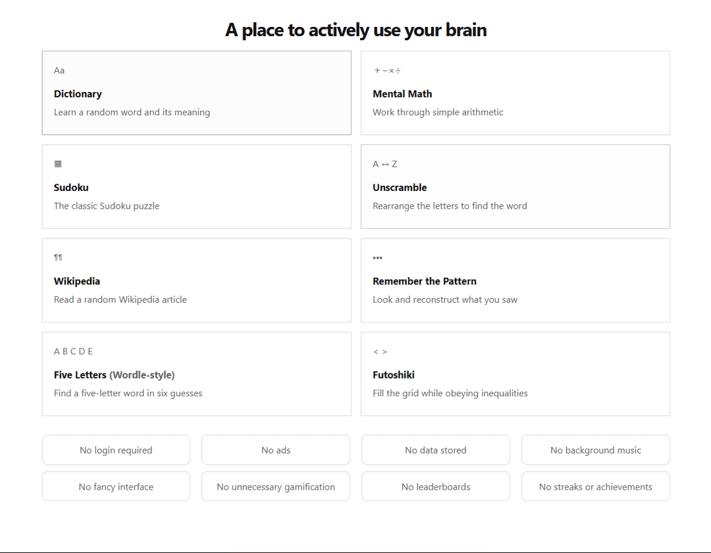Click the 'No data stored' badge
711x553 pixels.
pyautogui.click(x=436, y=450)
